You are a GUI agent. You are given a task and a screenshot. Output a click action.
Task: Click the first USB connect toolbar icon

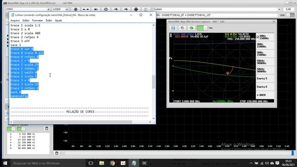tap(116, 9)
